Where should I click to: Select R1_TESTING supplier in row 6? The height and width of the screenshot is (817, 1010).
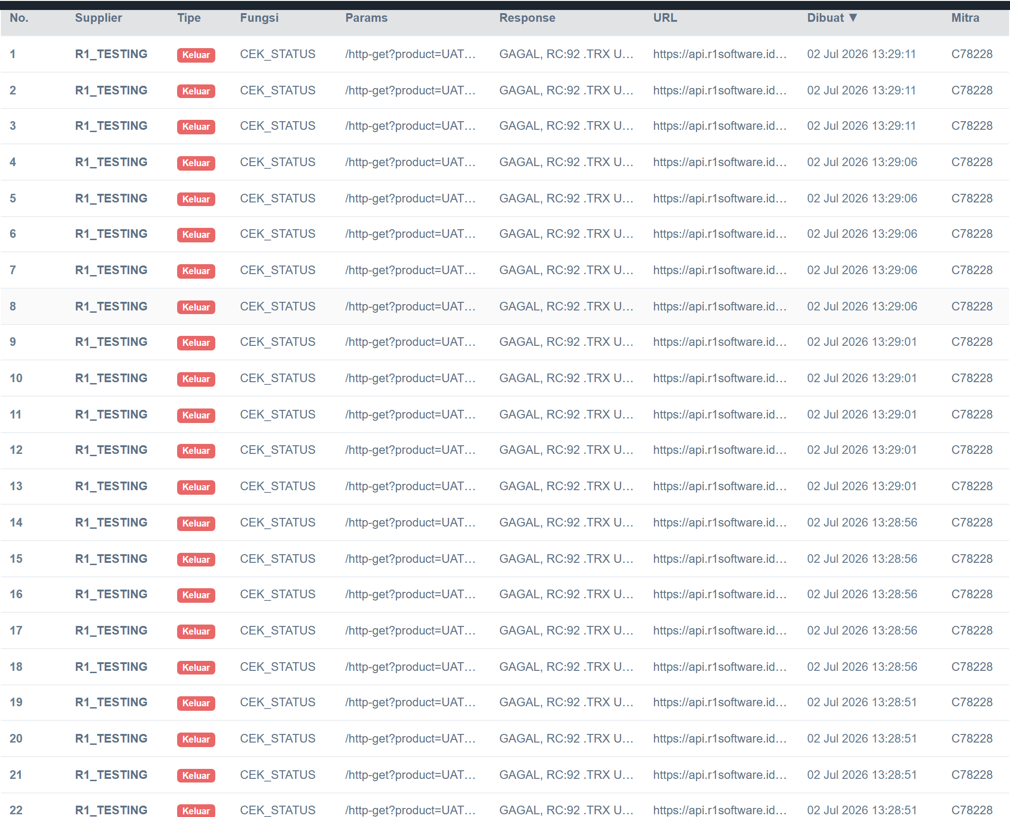click(x=111, y=234)
